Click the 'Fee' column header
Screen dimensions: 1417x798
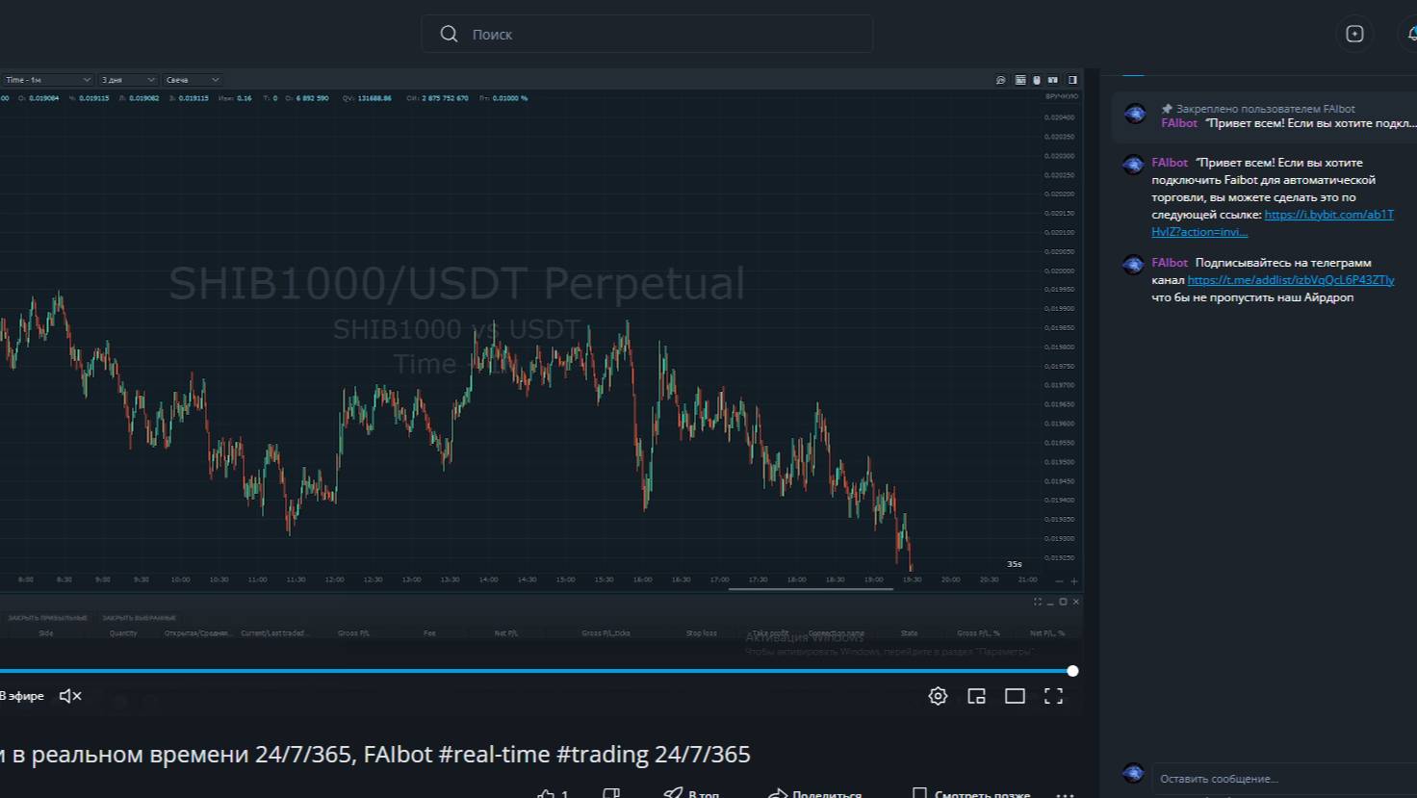[429, 633]
